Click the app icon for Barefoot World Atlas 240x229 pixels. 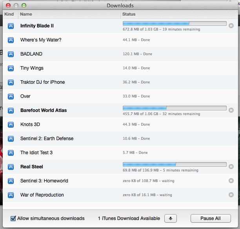11,110
